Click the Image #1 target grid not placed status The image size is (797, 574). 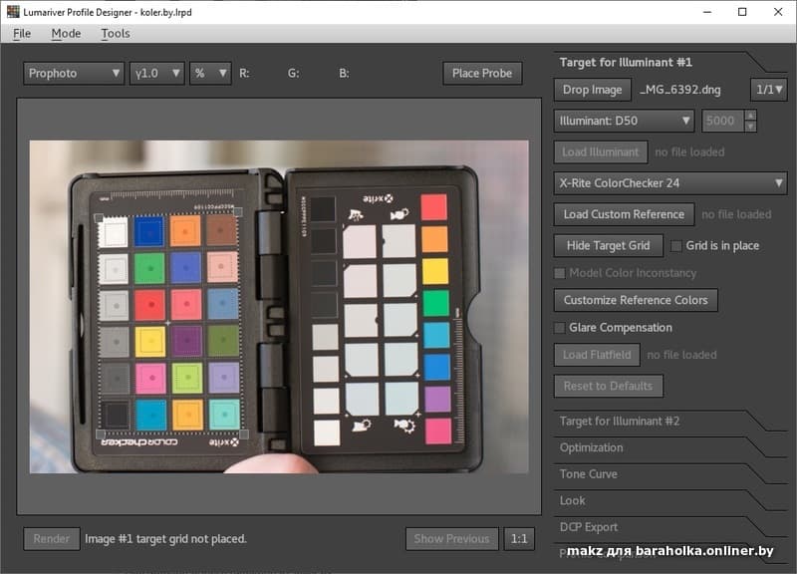click(x=165, y=539)
